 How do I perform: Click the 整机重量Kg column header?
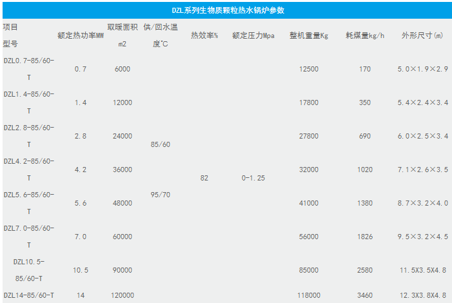(x=309, y=35)
